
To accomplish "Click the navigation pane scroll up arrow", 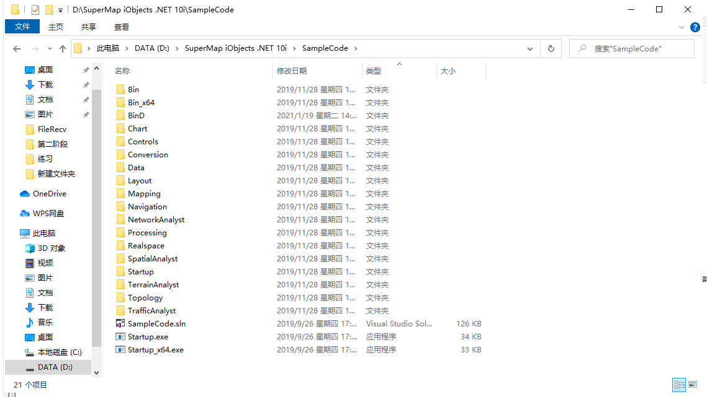I will coord(96,68).
